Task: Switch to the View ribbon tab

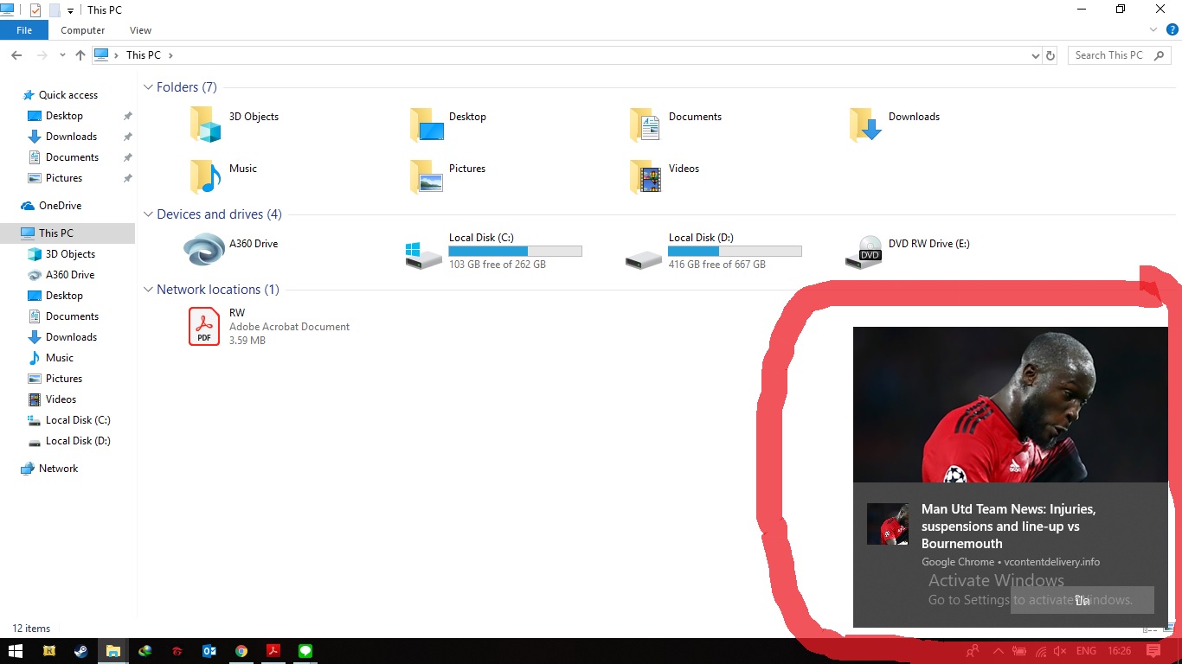Action: coord(140,30)
